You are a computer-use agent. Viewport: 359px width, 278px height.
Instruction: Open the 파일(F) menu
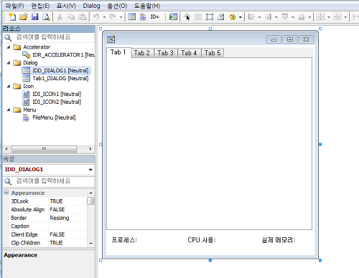(x=14, y=6)
